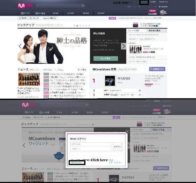Screen dimensions: 196x183
Task: Click the blue 投票受付中 button in top screenshot
Action: 157,69
